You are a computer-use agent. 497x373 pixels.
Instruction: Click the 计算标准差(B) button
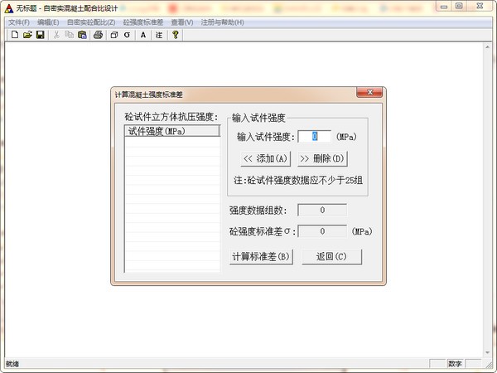click(261, 257)
